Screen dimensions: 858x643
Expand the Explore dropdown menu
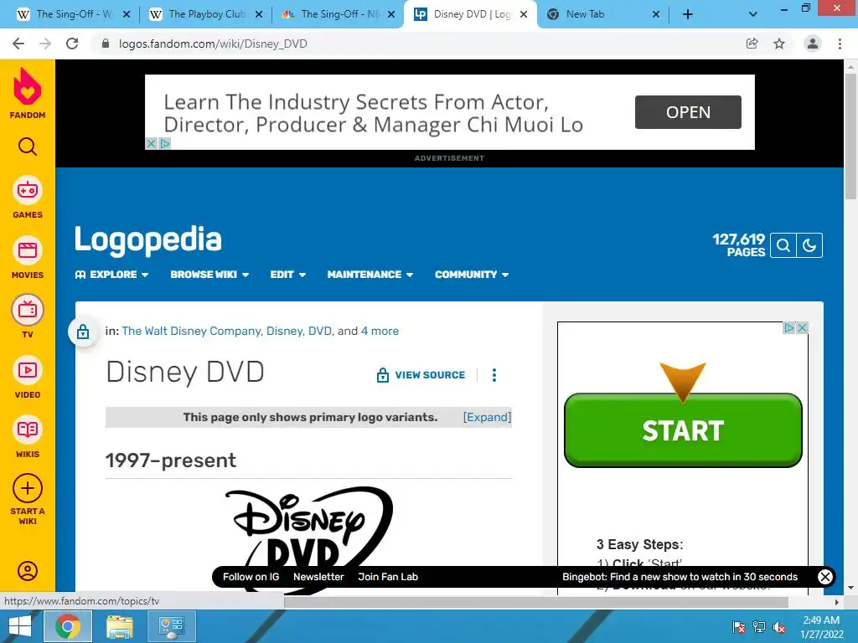112,275
